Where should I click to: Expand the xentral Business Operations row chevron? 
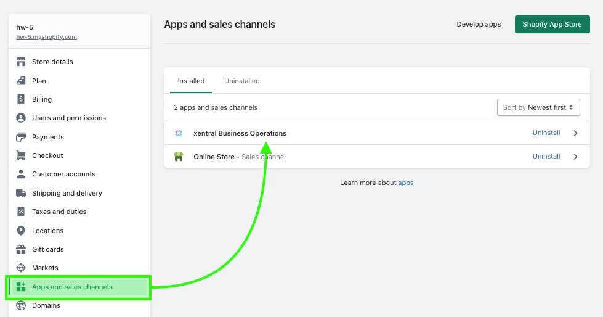click(576, 133)
